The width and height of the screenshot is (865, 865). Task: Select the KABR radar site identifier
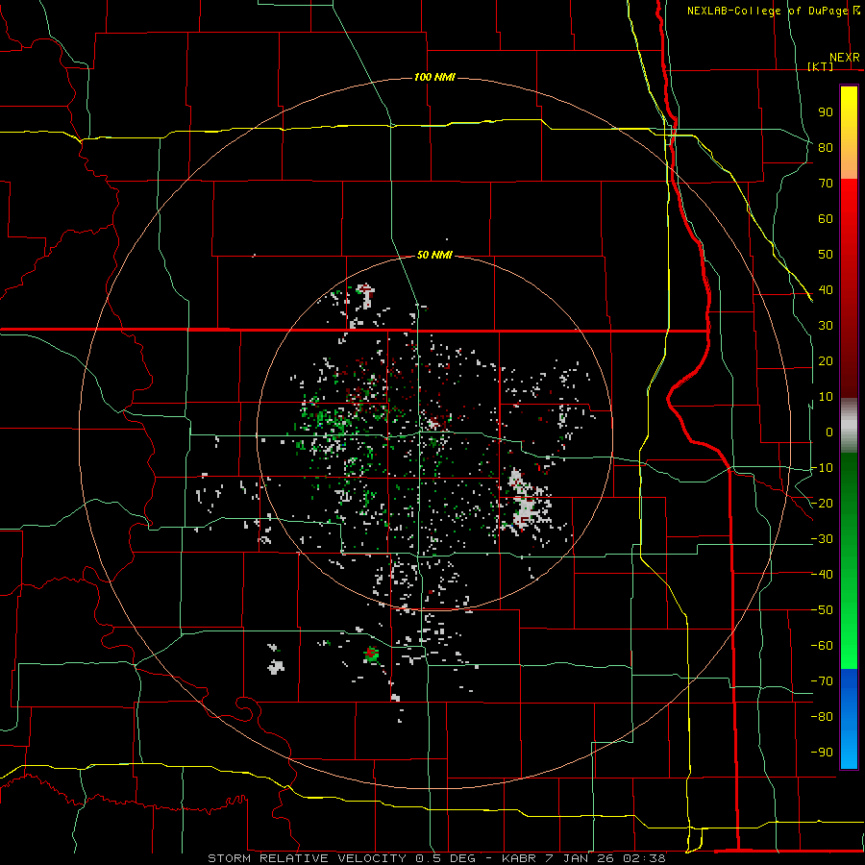tap(519, 858)
